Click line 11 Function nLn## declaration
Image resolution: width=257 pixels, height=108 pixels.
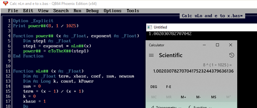48,71
